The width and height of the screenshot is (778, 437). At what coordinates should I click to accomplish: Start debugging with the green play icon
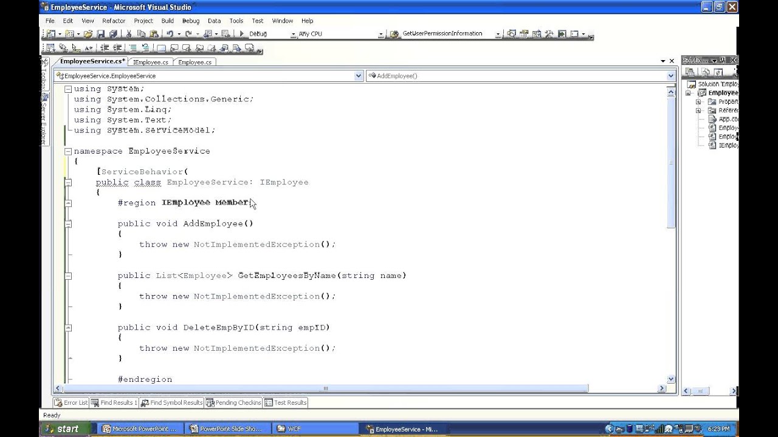[x=242, y=34]
